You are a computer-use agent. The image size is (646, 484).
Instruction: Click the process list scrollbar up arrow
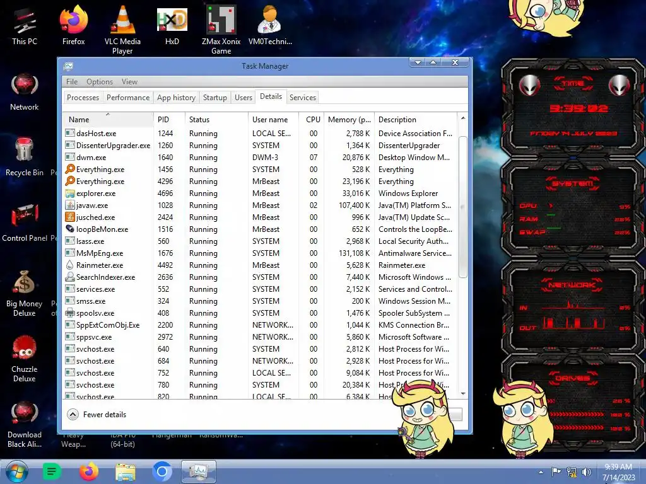462,118
